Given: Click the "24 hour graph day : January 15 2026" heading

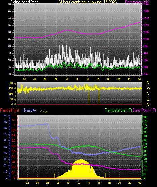Looking at the screenshot, I should (x=87, y=2).
